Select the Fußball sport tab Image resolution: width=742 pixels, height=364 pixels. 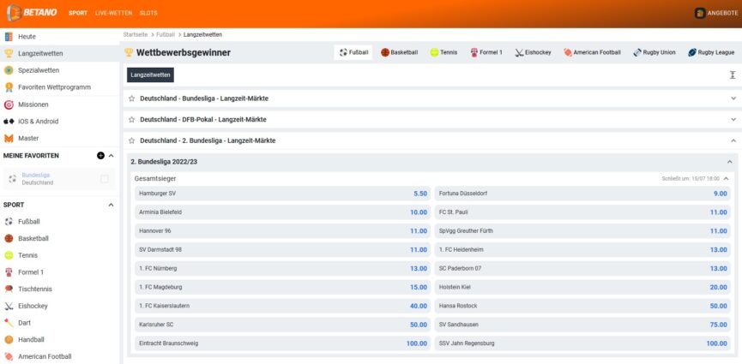pos(353,52)
